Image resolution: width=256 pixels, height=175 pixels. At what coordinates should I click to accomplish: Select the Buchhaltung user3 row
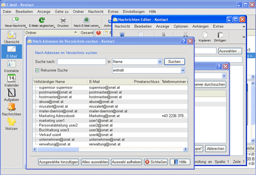point(110,130)
